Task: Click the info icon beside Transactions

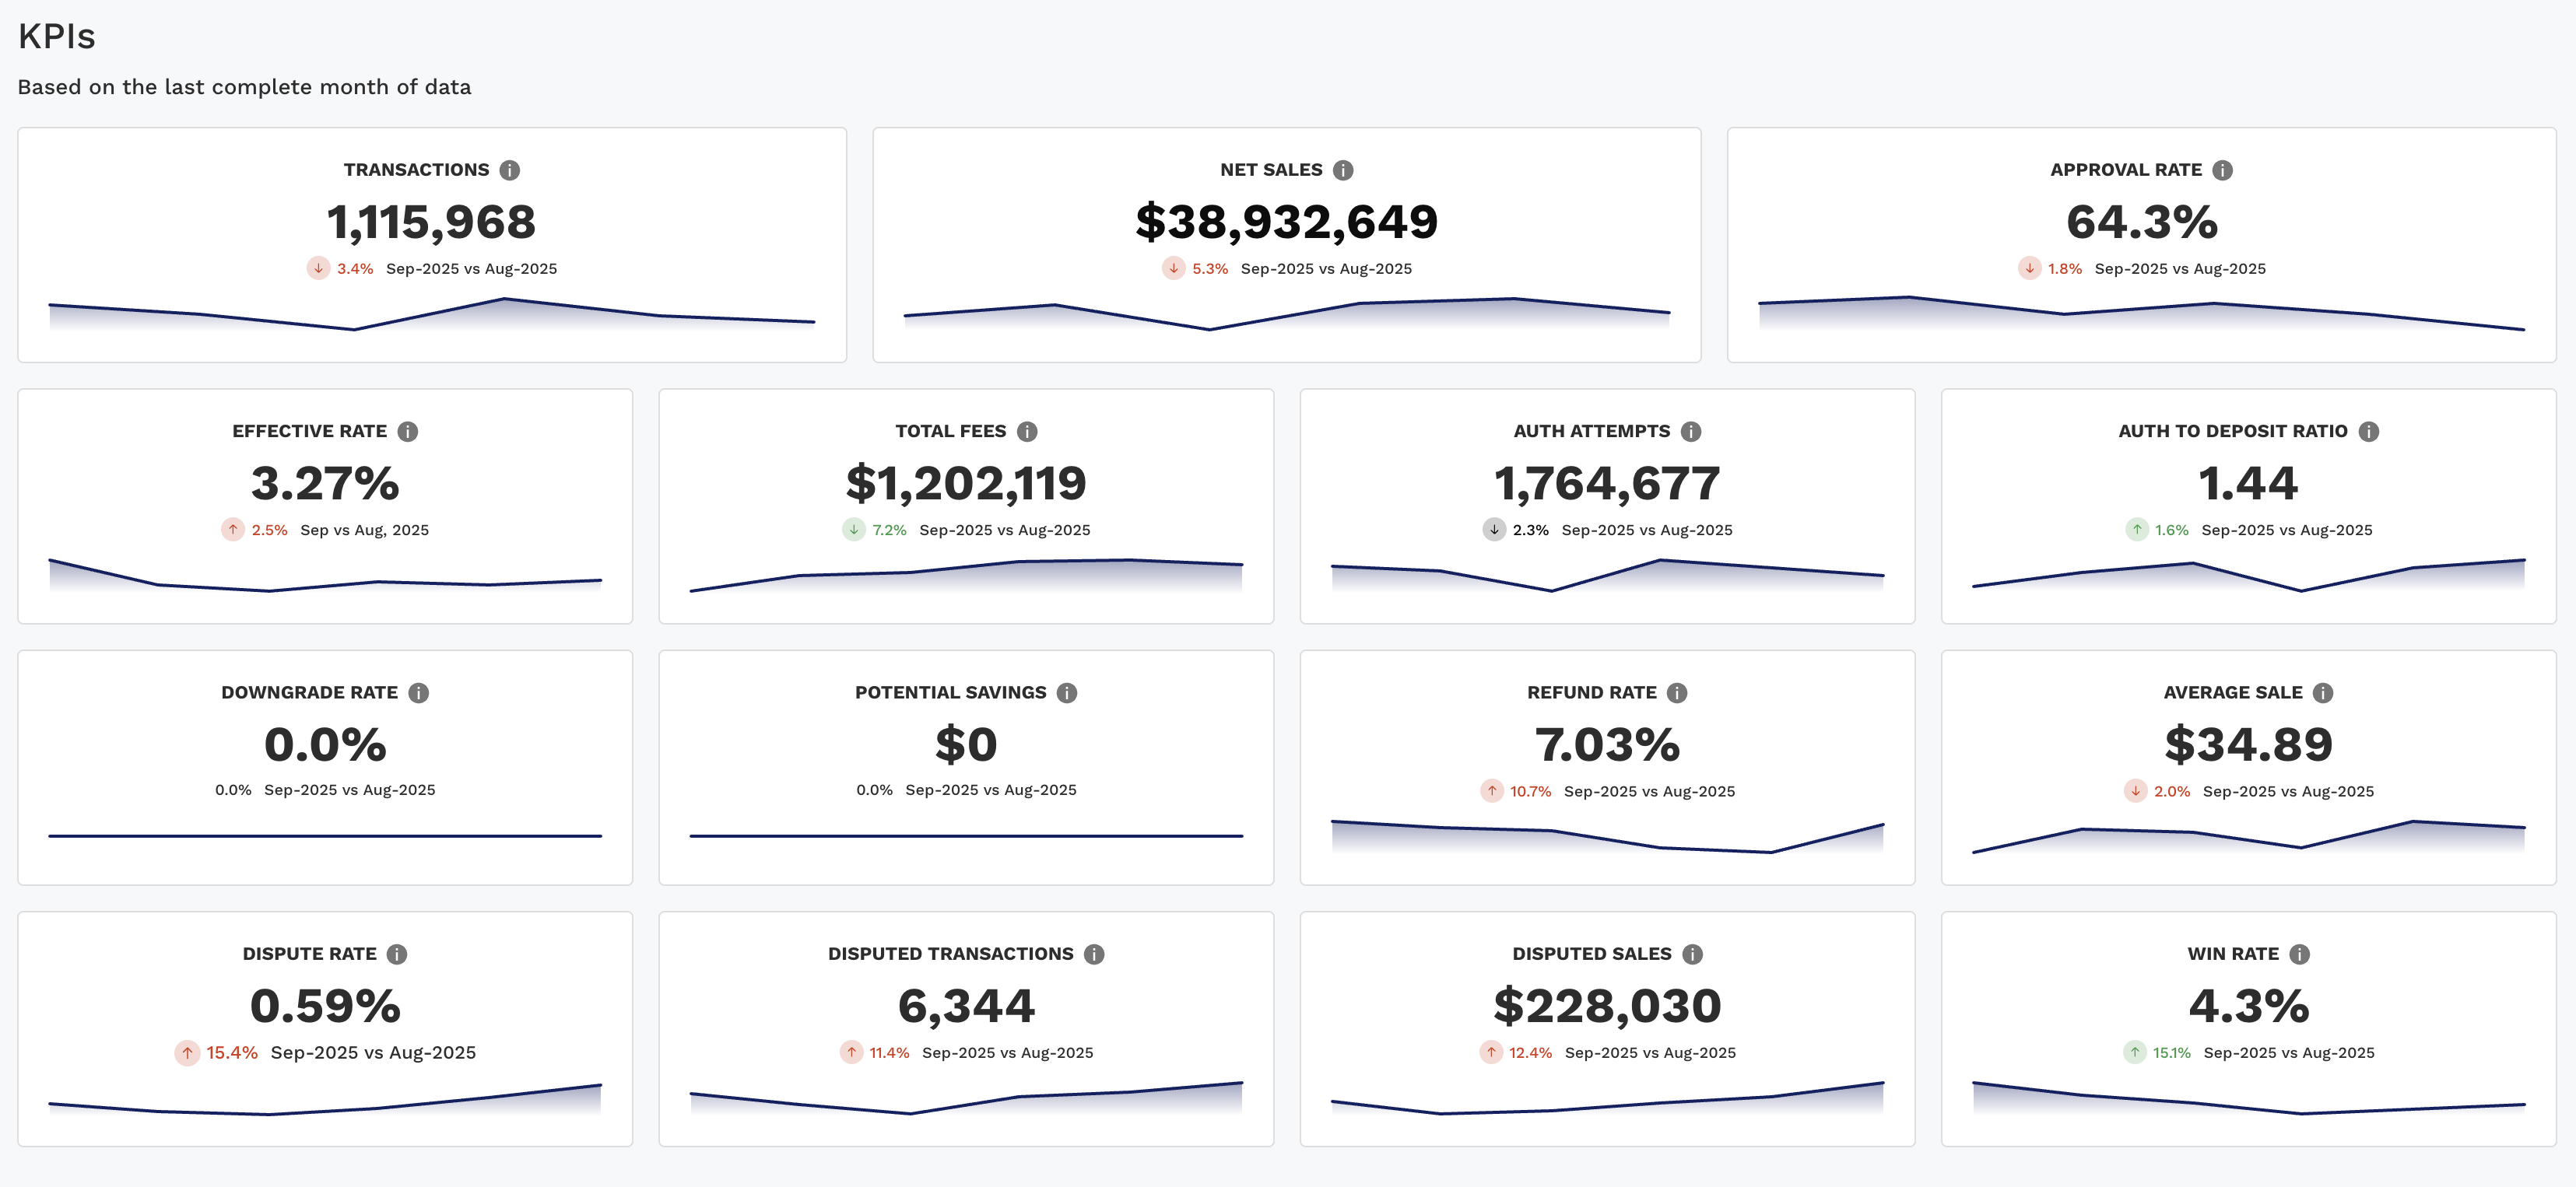Action: (x=510, y=170)
